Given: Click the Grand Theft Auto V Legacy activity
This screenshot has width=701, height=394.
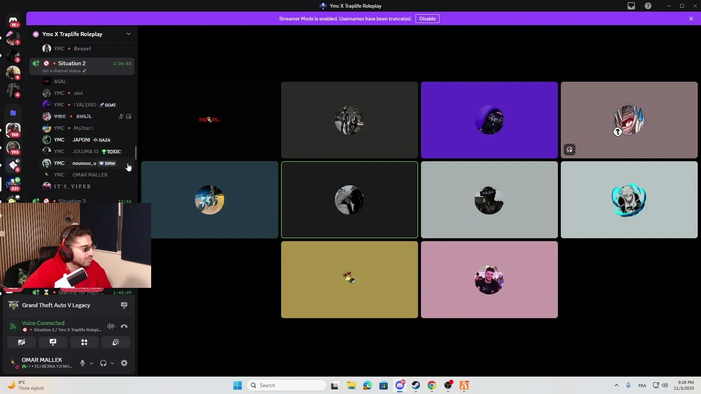Looking at the screenshot, I should point(56,305).
